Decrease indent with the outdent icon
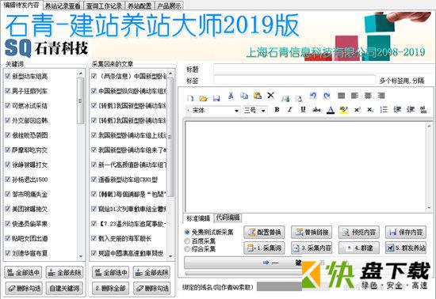The height and width of the screenshot is (299, 436). [x=397, y=110]
